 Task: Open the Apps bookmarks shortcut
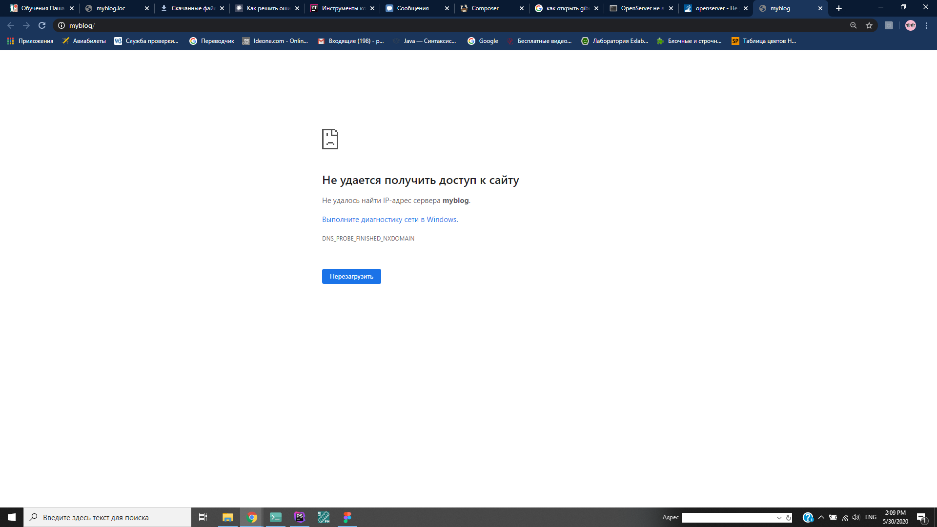point(30,41)
